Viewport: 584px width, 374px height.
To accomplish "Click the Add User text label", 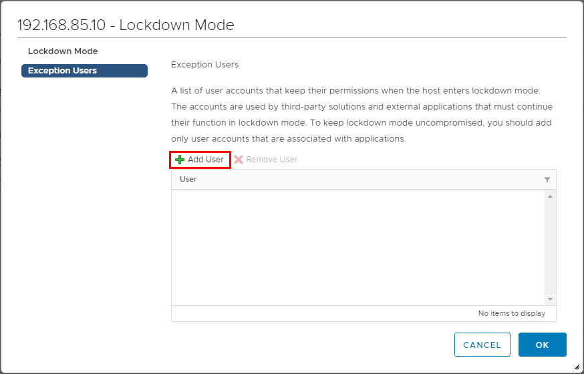I will click(206, 160).
